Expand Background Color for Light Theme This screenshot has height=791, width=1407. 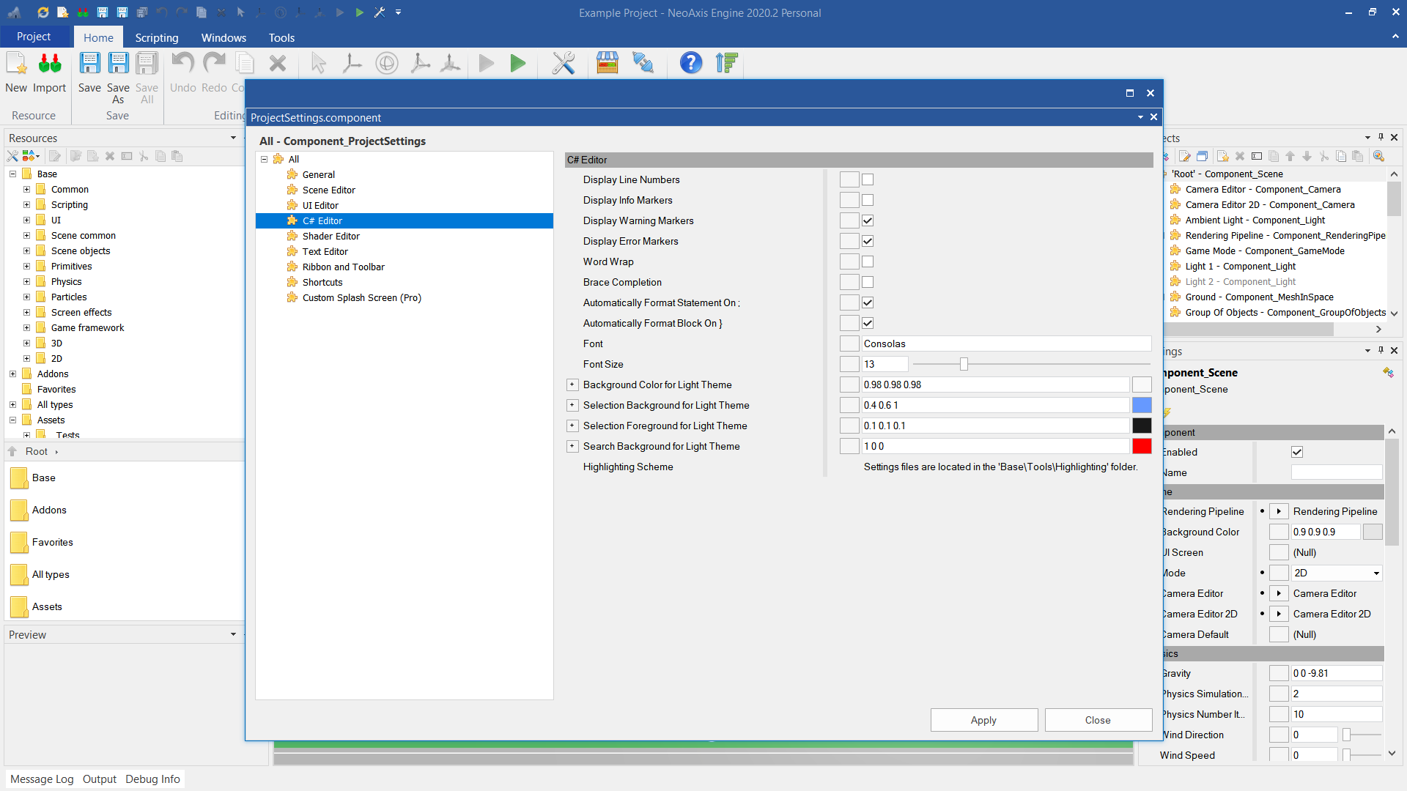click(x=572, y=385)
